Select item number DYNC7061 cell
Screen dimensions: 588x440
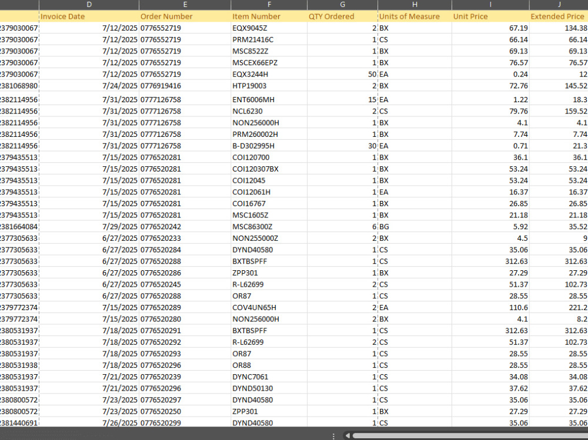pos(269,377)
